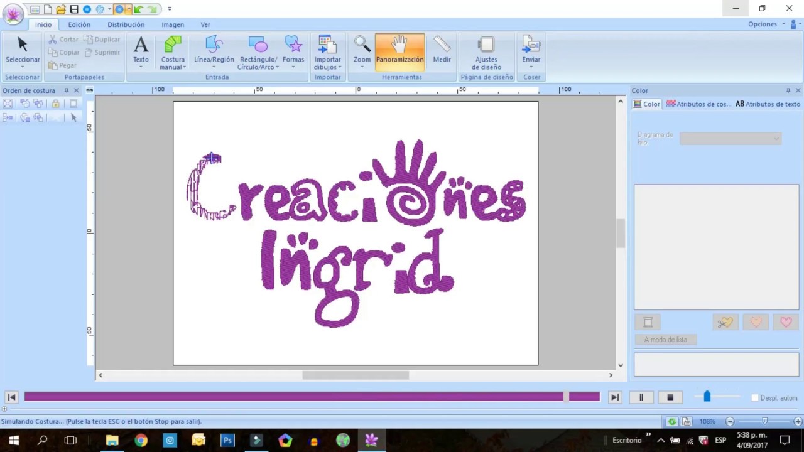Screen dimensions: 804x452
Task: Click the zoom out minus button
Action: tap(730, 422)
